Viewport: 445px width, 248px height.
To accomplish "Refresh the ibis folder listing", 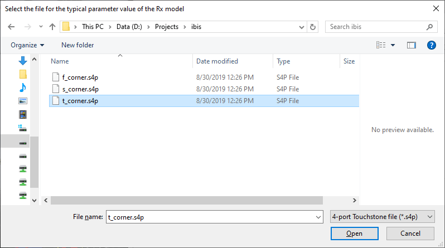I will 313,27.
